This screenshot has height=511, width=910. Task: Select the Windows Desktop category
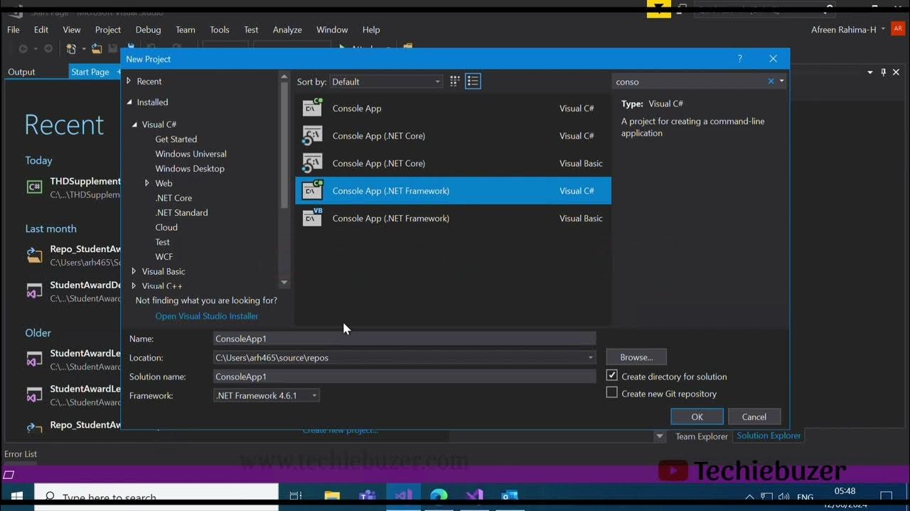coord(190,168)
